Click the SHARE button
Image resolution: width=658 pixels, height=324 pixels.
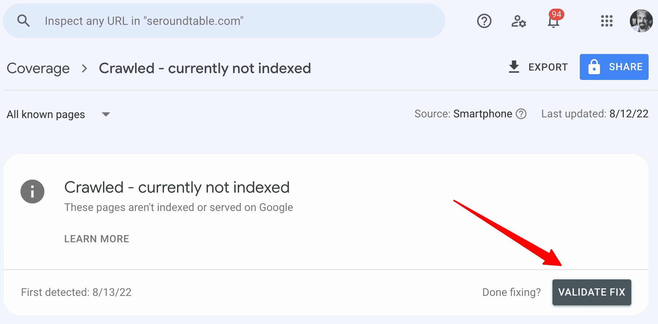(x=614, y=67)
